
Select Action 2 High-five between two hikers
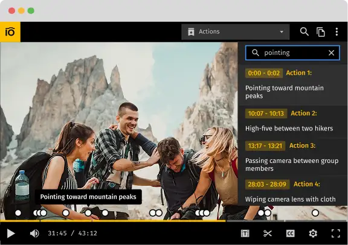point(293,121)
